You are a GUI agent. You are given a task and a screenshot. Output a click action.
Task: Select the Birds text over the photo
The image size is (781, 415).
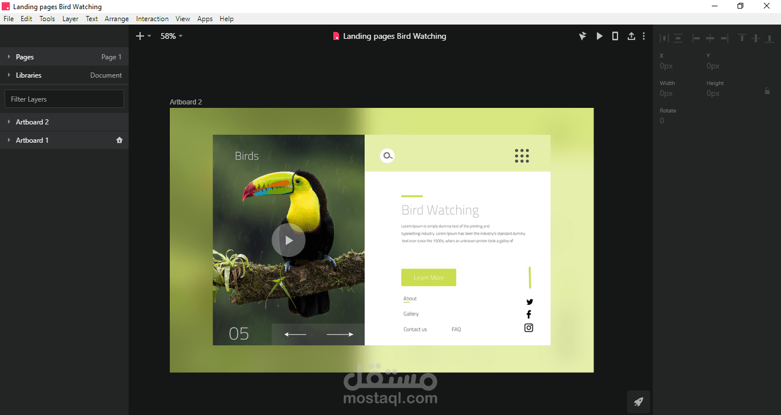point(247,156)
